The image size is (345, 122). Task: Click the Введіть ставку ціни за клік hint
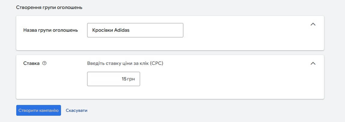(x=125, y=63)
